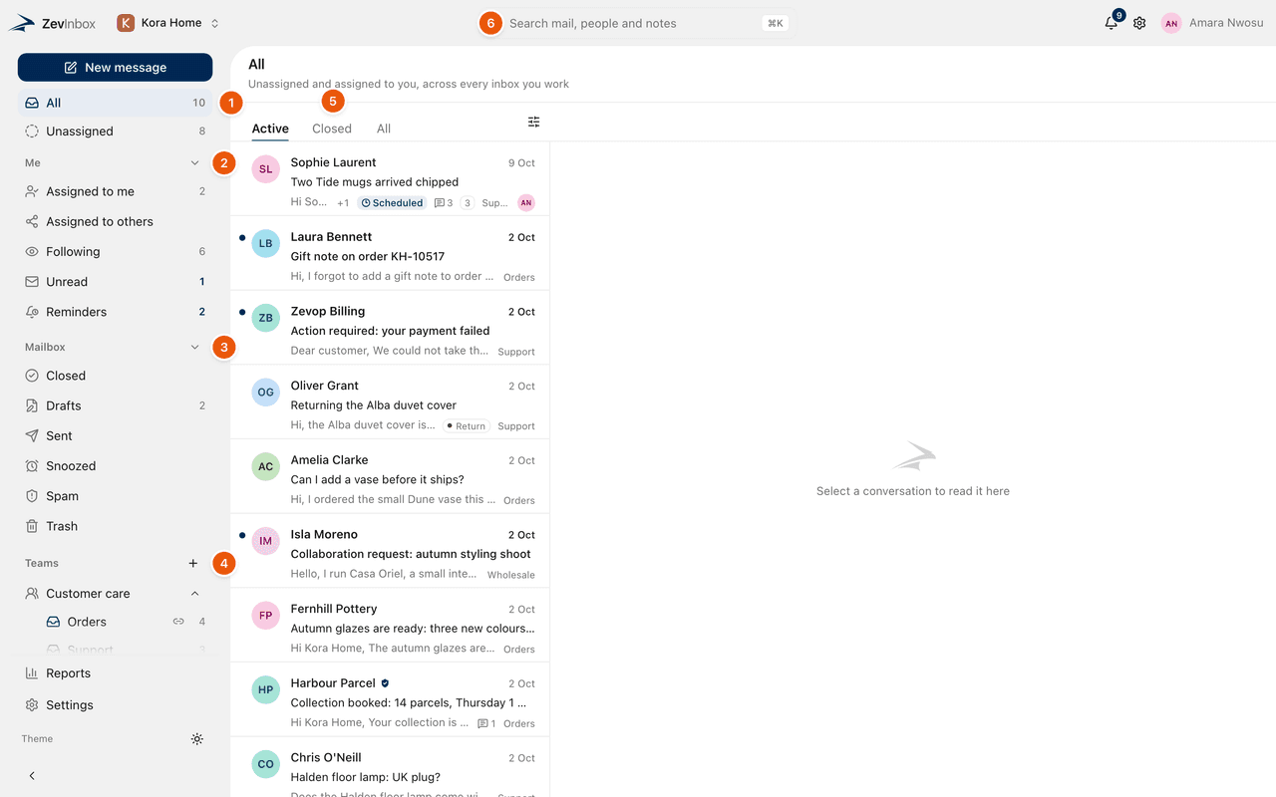
Task: Switch to the All tab next to Closed
Action: (x=384, y=129)
